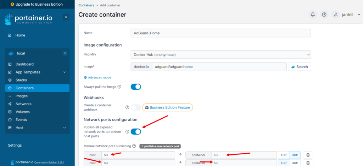Click Search button next to image field
Image resolution: width=363 pixels, height=166 pixels.
click(299, 67)
